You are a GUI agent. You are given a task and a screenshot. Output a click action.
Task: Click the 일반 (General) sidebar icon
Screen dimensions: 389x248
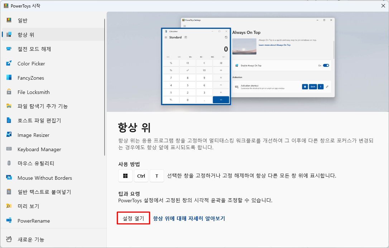point(9,20)
